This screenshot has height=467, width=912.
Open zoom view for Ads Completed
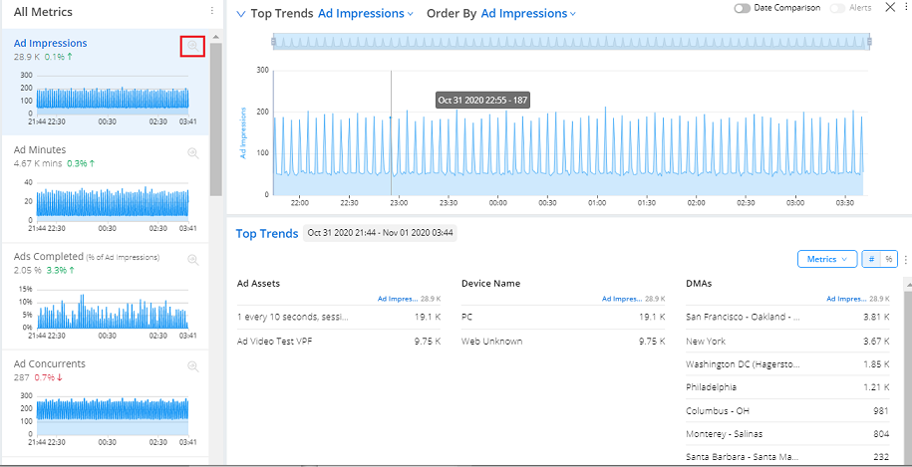193,259
